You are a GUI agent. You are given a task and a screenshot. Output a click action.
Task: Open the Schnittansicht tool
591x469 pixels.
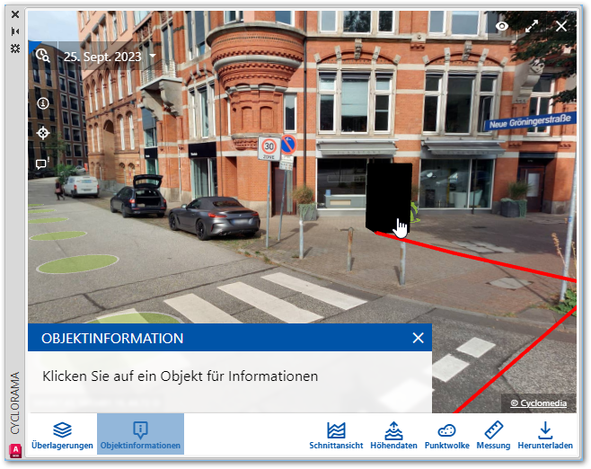pyautogui.click(x=336, y=434)
